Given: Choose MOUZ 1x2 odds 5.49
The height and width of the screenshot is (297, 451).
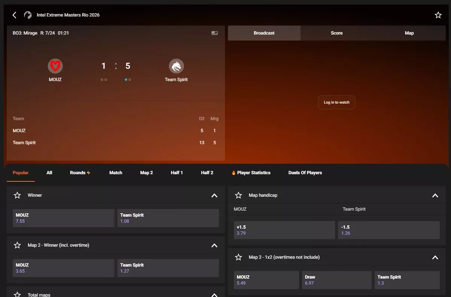Looking at the screenshot, I should [266, 280].
